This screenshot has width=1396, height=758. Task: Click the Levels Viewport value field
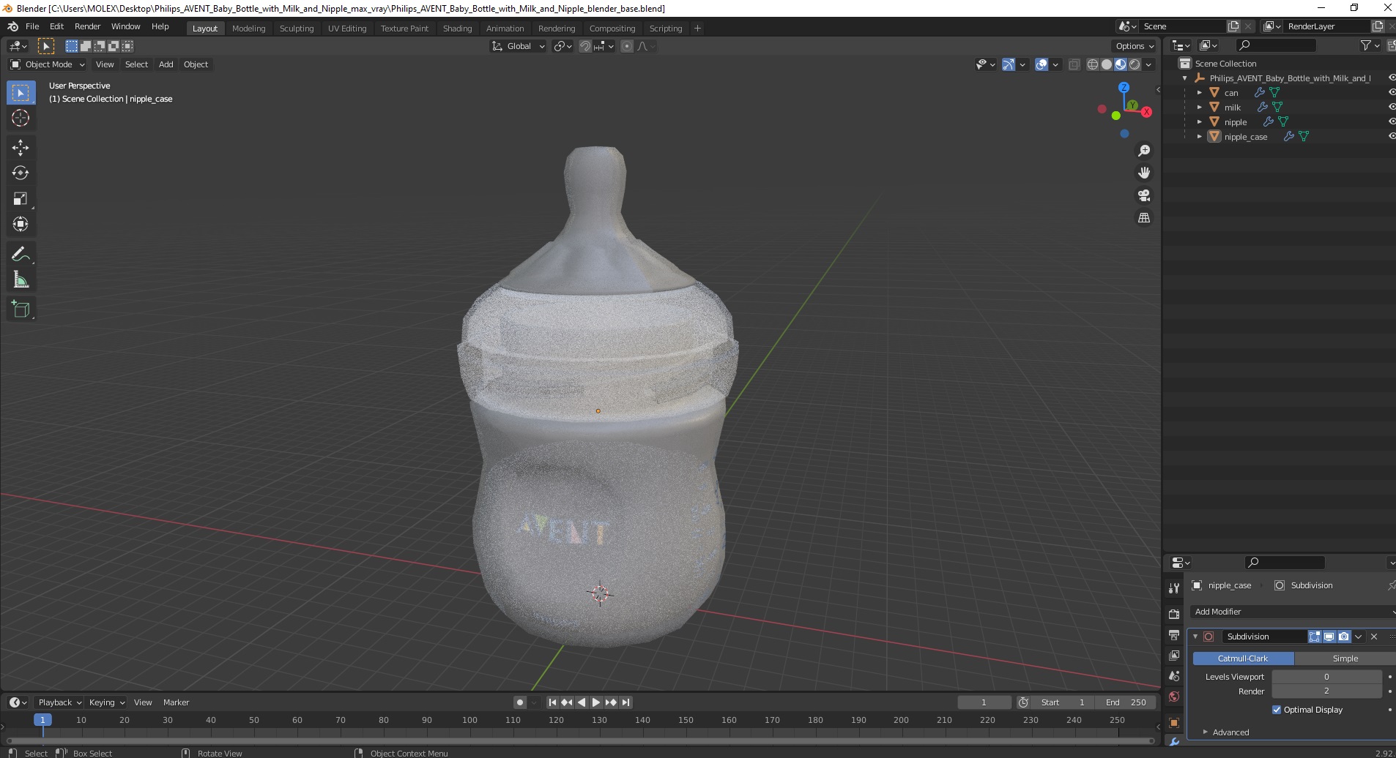[1326, 677]
